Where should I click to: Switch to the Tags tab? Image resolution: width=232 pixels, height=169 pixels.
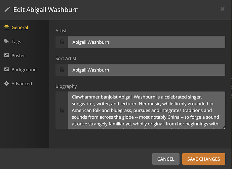point(16,42)
